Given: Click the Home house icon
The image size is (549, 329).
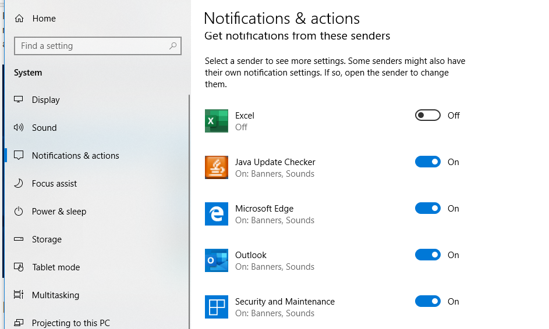Looking at the screenshot, I should click(19, 19).
